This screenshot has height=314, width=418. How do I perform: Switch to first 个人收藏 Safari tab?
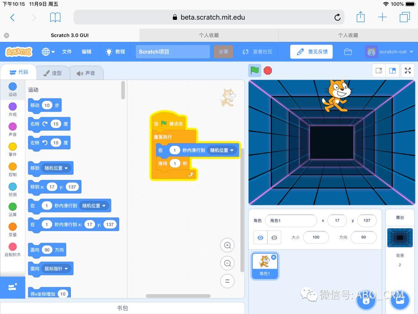209,35
